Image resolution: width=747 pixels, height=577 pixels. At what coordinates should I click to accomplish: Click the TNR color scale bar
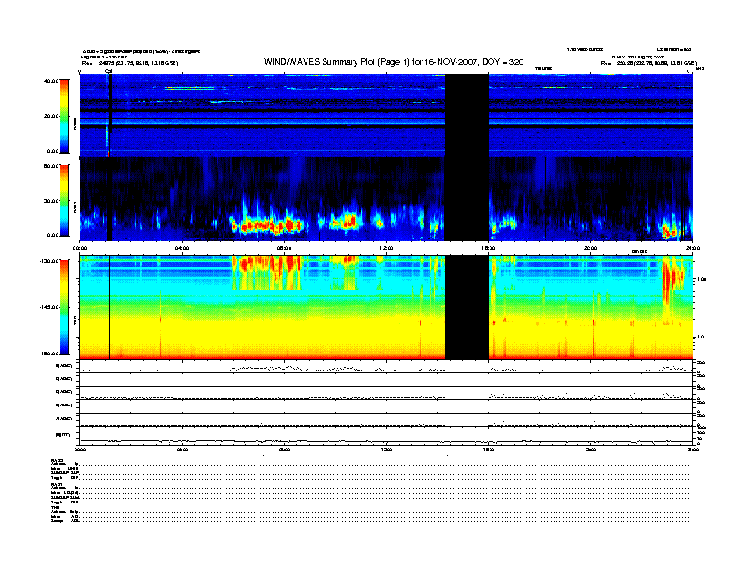pos(64,307)
